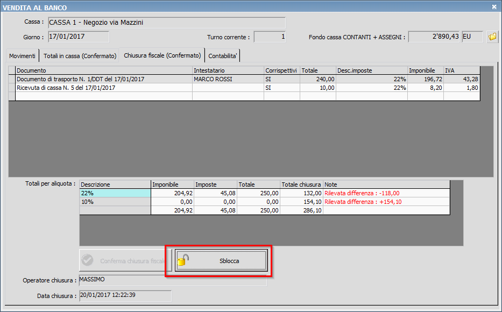
Task: Click the 154,10 totale chiusura cell
Action: (x=302, y=202)
